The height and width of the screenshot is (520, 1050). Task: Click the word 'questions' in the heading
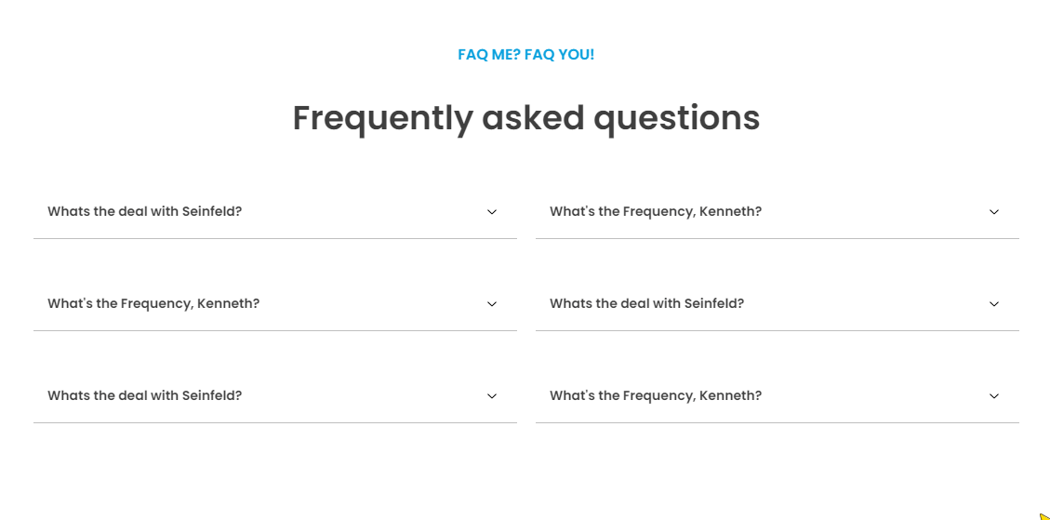coord(677,119)
